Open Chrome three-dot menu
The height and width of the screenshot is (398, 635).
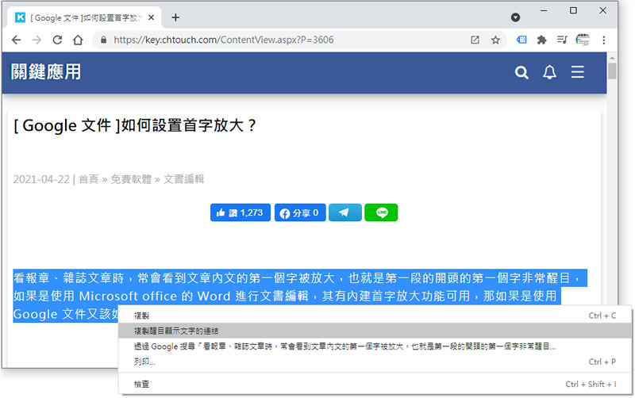604,40
